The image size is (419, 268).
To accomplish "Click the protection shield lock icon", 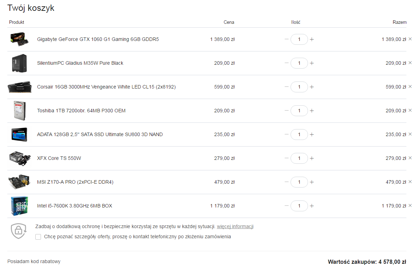I will tap(19, 231).
